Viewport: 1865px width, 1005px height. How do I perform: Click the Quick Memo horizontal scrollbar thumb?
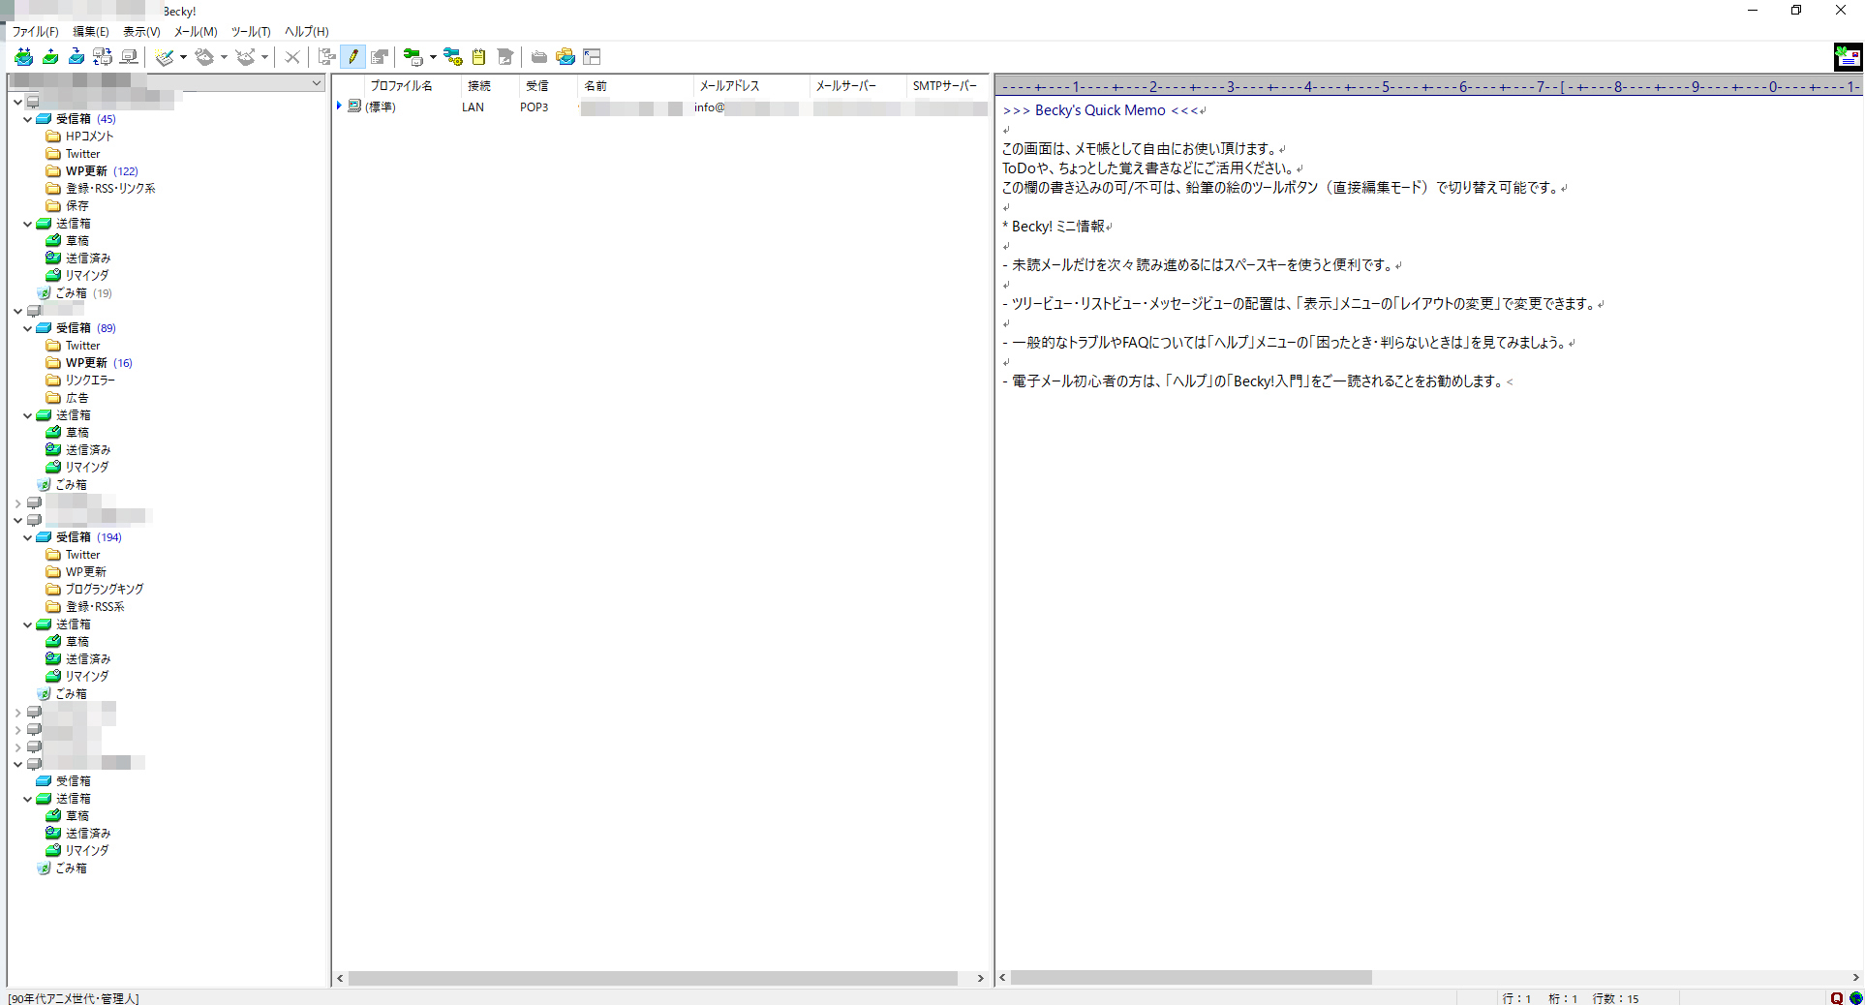point(1191,979)
